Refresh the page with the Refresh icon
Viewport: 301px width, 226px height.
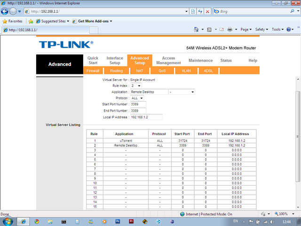[x=200, y=11]
